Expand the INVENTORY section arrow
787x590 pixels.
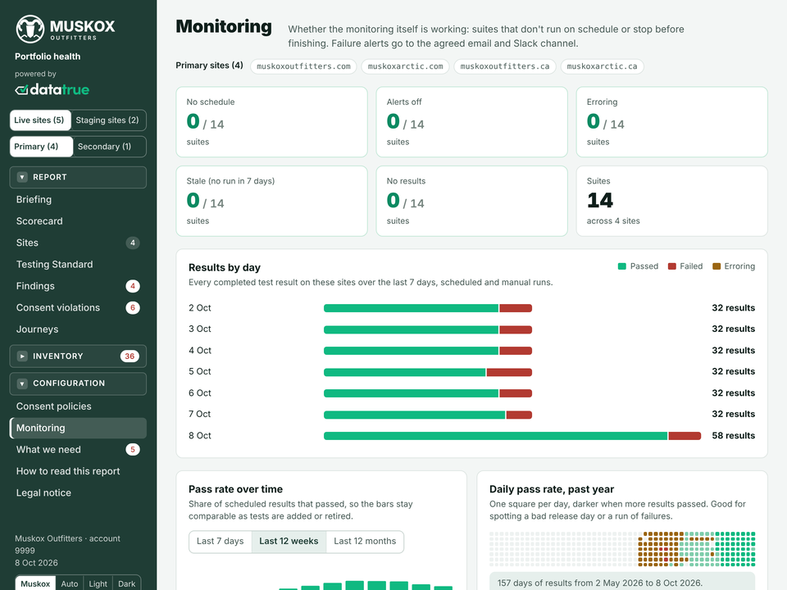(22, 356)
